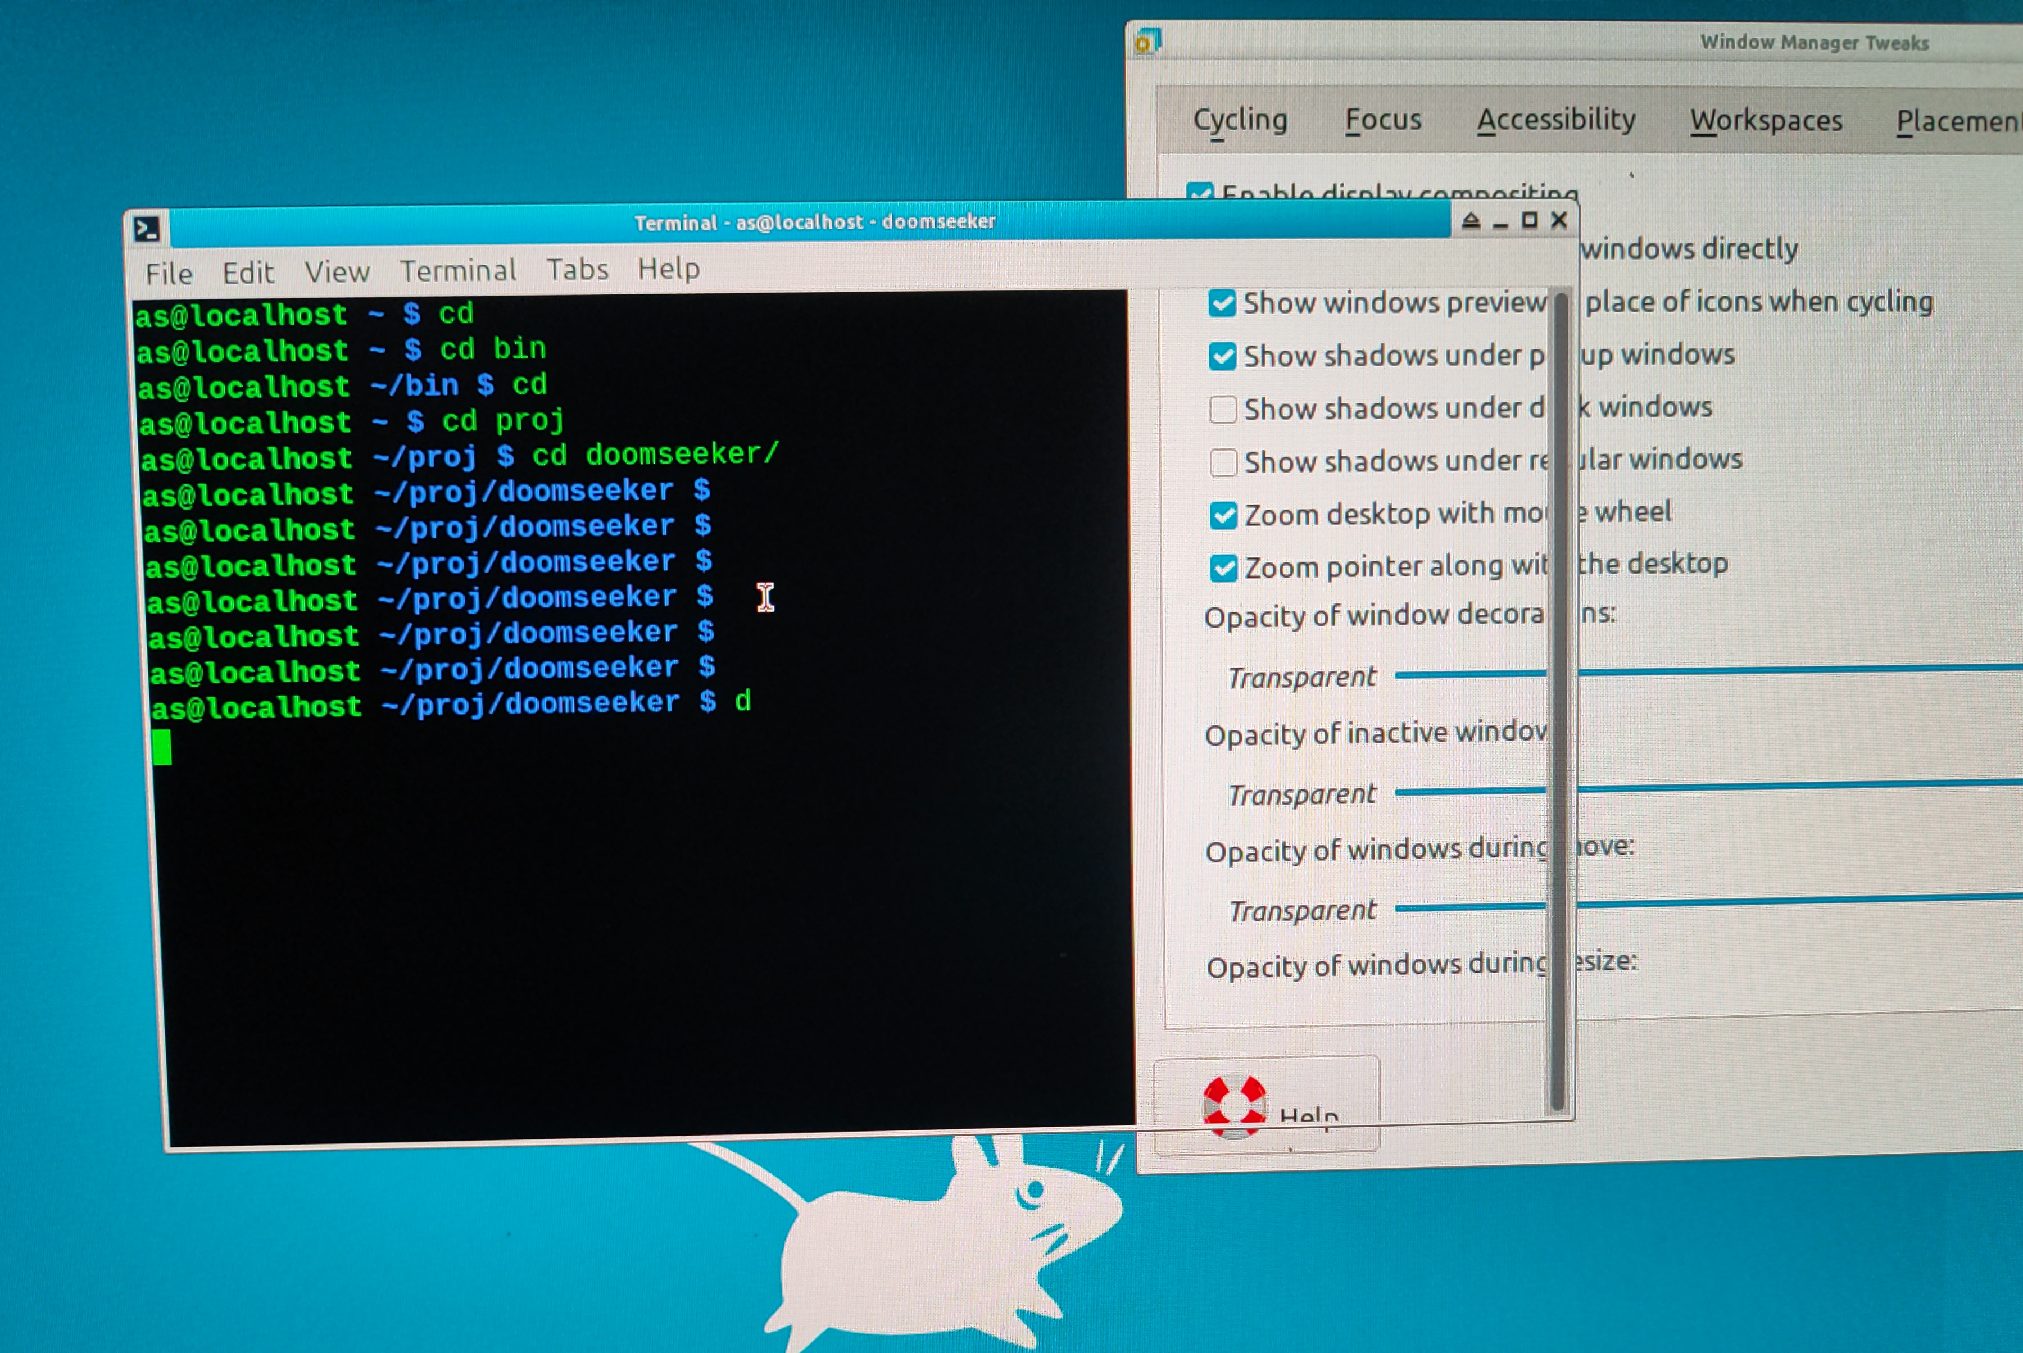The width and height of the screenshot is (2023, 1353).
Task: Open the terminal's File menu
Action: 169,274
